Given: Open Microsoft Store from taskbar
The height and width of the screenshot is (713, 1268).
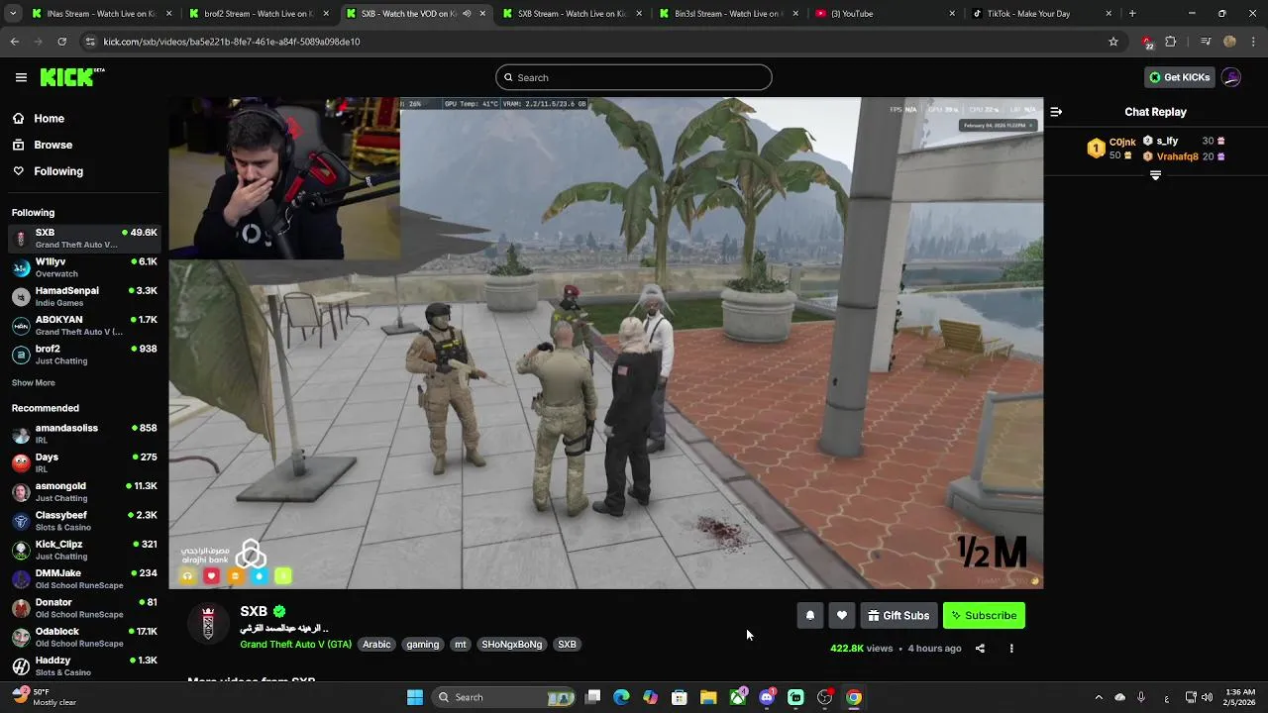Looking at the screenshot, I should pos(680,697).
